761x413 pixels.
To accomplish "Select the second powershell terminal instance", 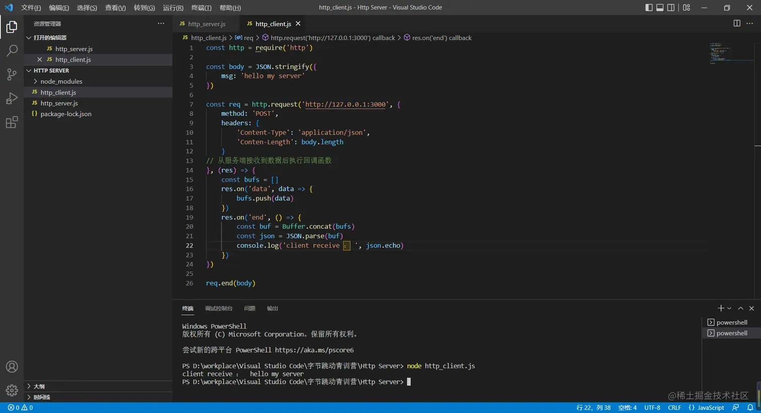I will pos(731,334).
